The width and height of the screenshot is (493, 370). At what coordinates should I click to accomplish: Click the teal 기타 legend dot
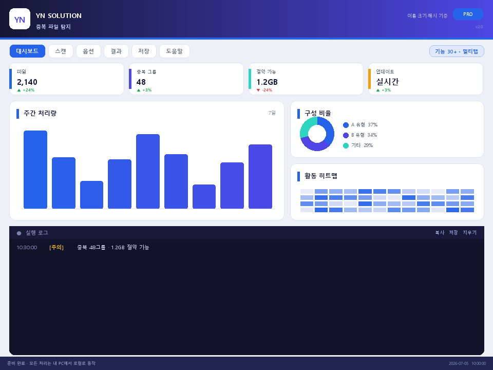(346, 145)
